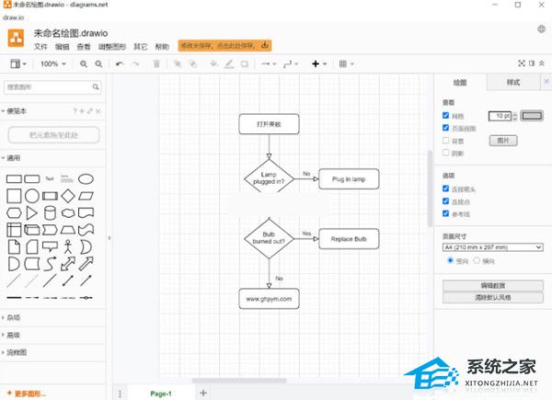Choose the ellipse shape in General

pyautogui.click(x=85, y=178)
